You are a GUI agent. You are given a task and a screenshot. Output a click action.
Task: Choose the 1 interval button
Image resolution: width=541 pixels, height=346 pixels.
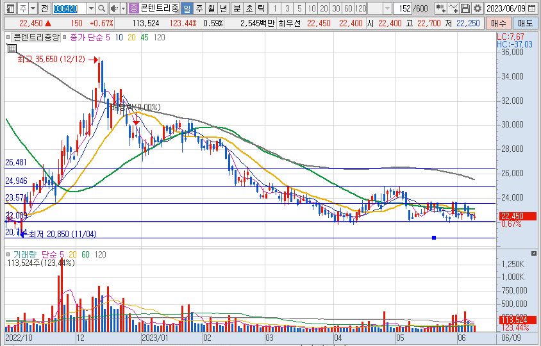[x=275, y=8]
